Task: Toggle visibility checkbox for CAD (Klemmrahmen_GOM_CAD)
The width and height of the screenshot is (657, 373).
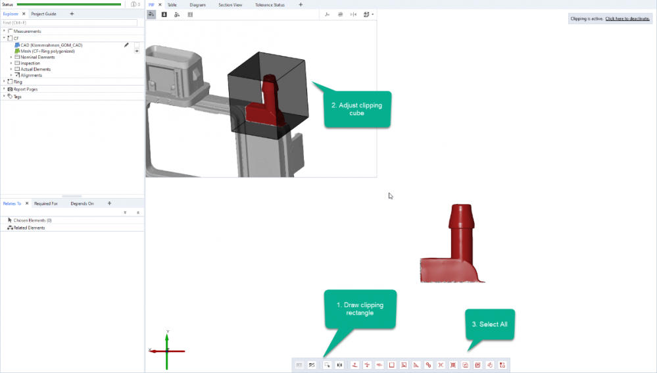Action: click(137, 45)
